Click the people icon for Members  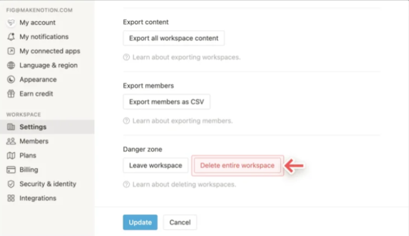point(11,141)
